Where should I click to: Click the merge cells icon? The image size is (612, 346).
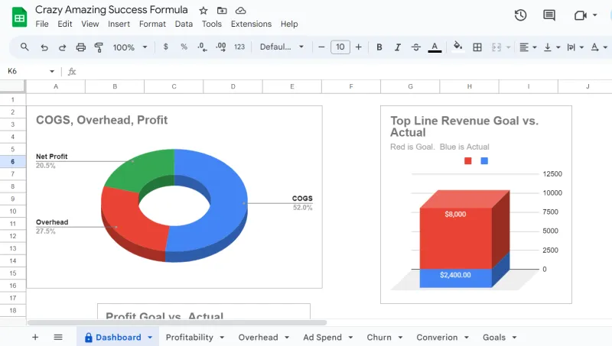click(496, 47)
